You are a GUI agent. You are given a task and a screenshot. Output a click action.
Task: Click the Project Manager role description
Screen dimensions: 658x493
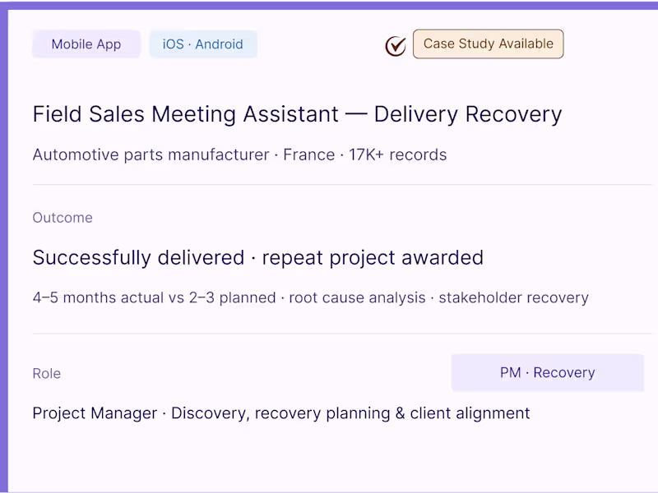pos(281,413)
